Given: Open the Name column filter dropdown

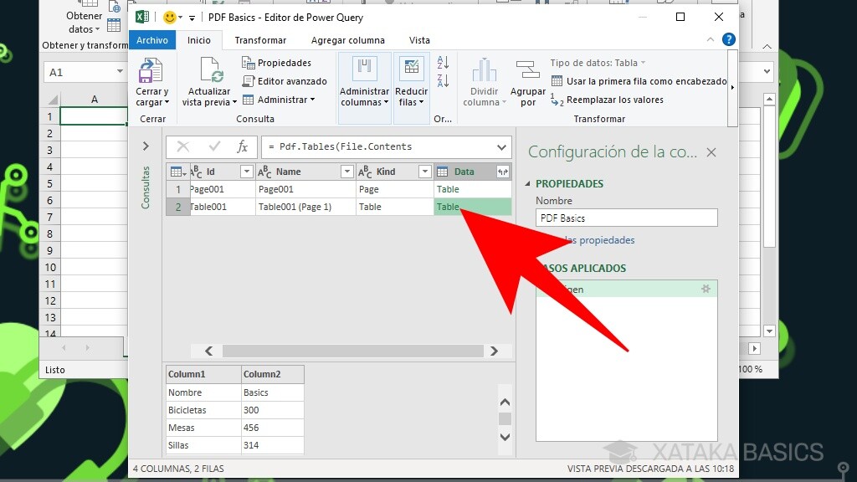Looking at the screenshot, I should (346, 172).
